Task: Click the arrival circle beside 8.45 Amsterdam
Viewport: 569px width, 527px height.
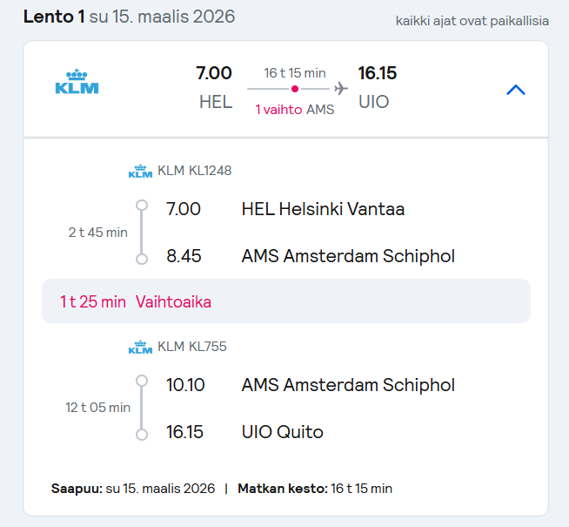Action: (x=142, y=259)
